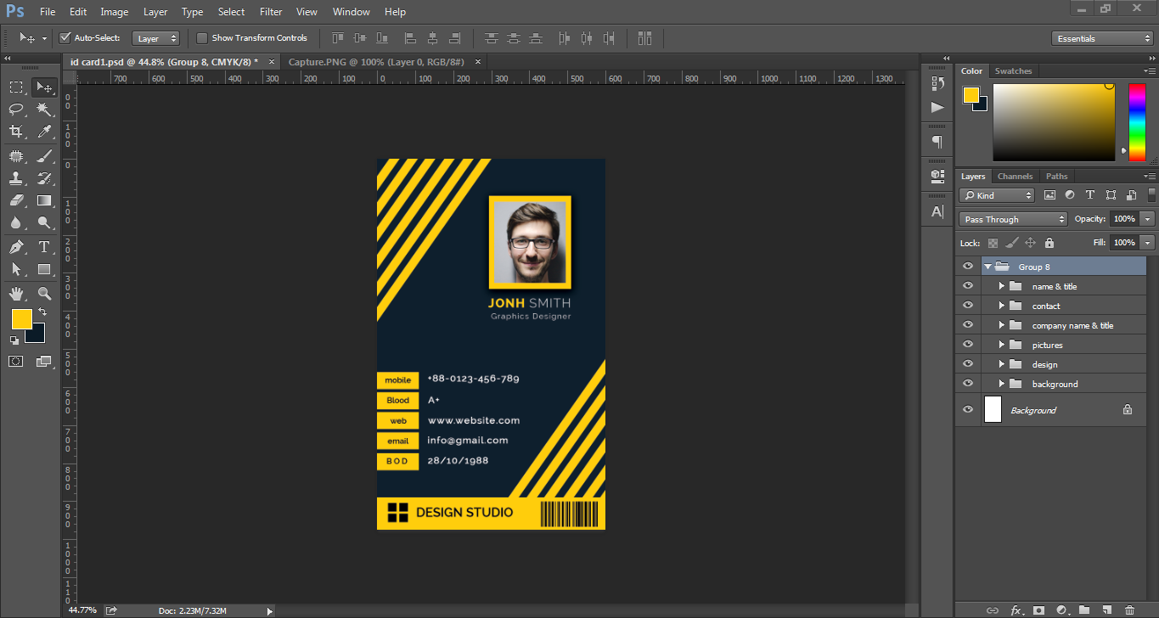Open the Pass Through blend mode dropdown
The width and height of the screenshot is (1159, 618).
1013,219
